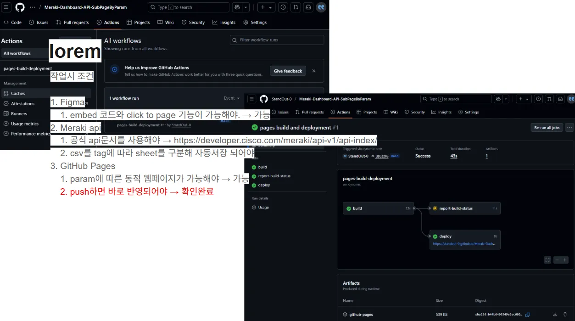The image size is (575, 321).
Task: Delete the github-pages artifact
Action: [565, 315]
